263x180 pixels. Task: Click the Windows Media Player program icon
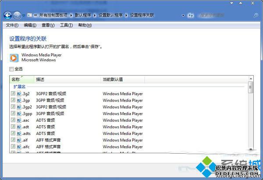[x=14, y=58]
